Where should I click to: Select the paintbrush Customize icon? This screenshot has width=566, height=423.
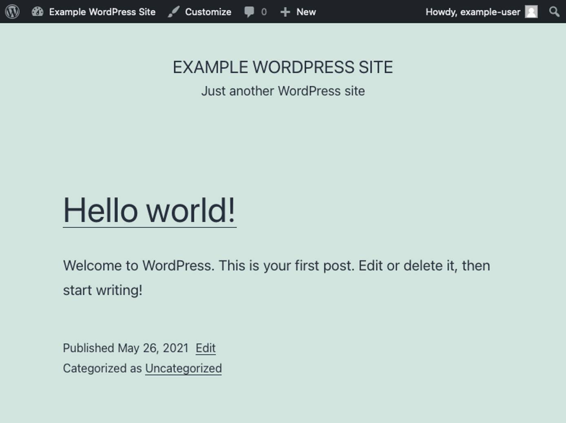(x=172, y=12)
